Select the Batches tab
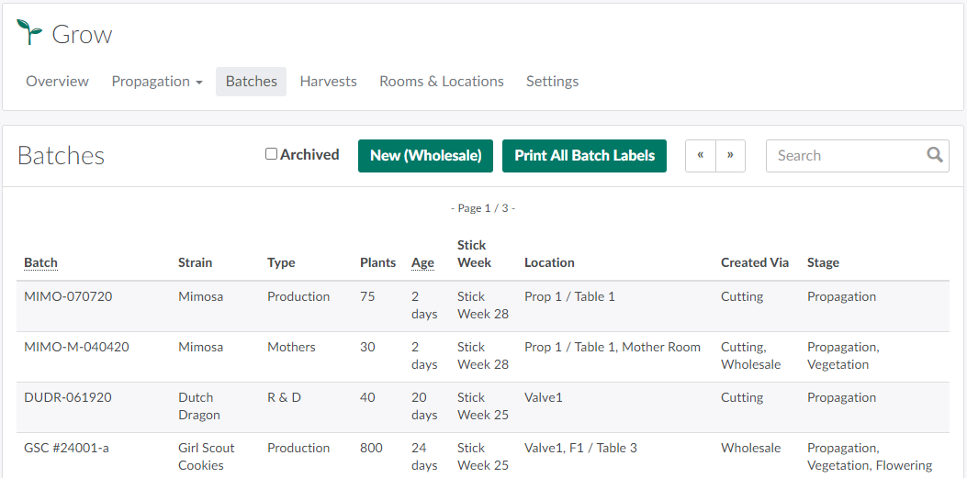This screenshot has height=478, width=967. (251, 81)
